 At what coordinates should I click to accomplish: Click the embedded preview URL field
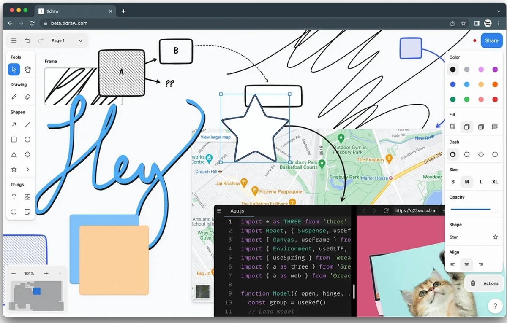[416, 210]
